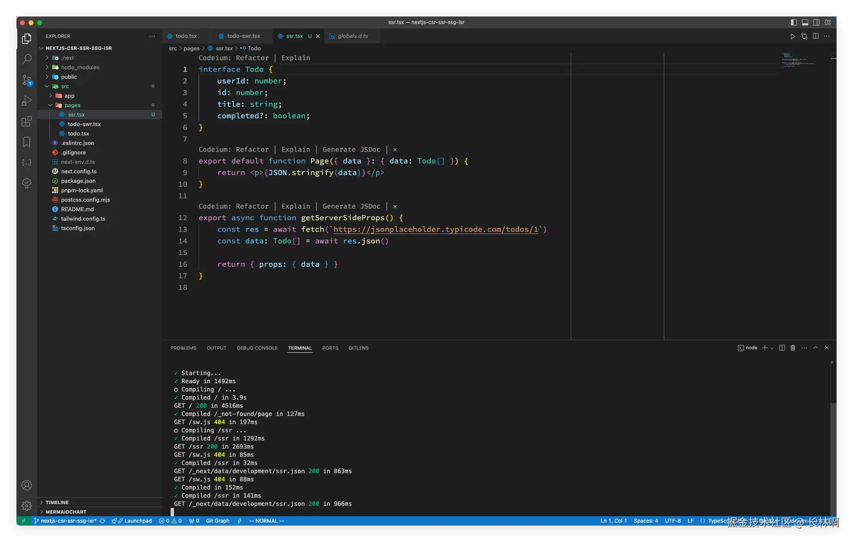
Task: Open the Extensions view
Action: click(27, 121)
